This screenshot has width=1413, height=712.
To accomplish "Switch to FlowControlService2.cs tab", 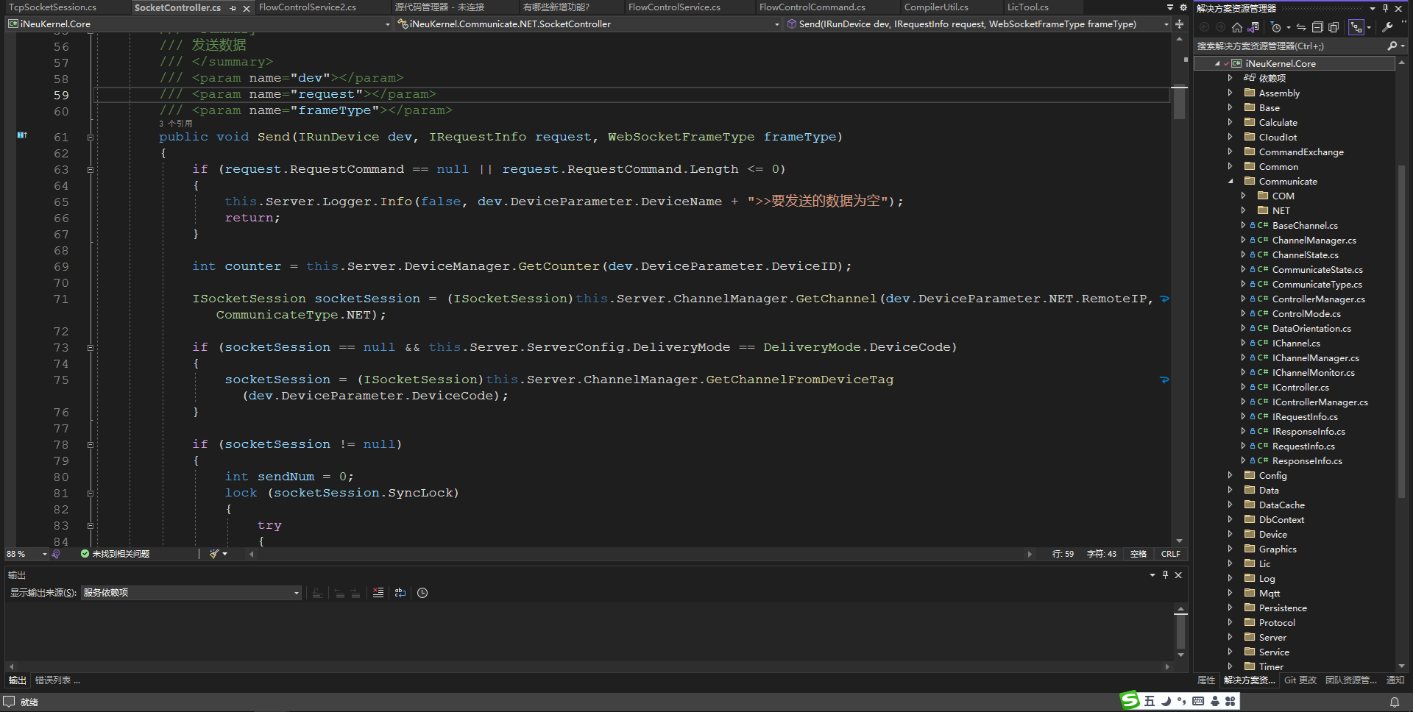I will [x=308, y=7].
